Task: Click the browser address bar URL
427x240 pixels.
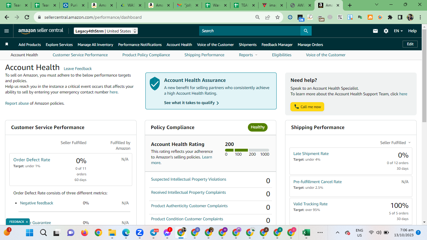Action: click(92, 17)
